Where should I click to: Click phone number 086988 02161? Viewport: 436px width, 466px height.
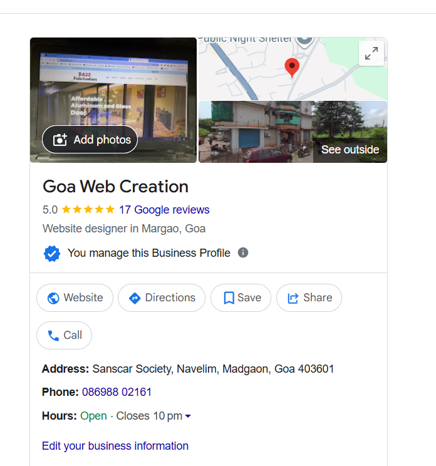pos(117,392)
